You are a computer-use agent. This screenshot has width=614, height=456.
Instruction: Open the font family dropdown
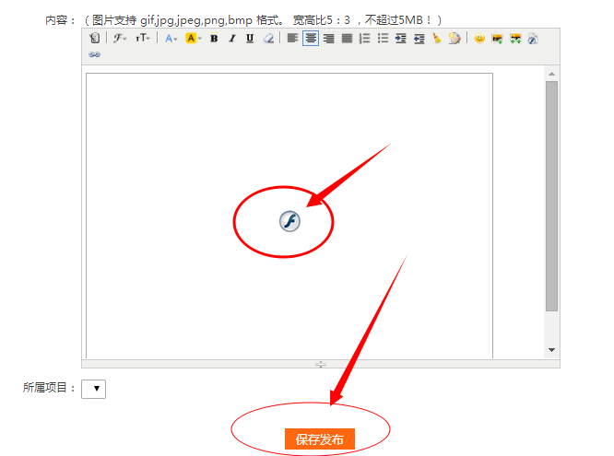coord(121,39)
